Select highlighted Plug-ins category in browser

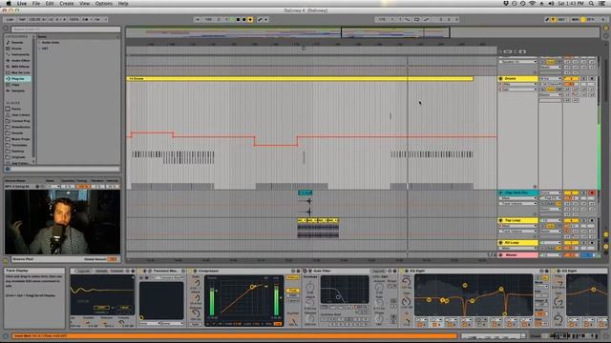[18, 78]
